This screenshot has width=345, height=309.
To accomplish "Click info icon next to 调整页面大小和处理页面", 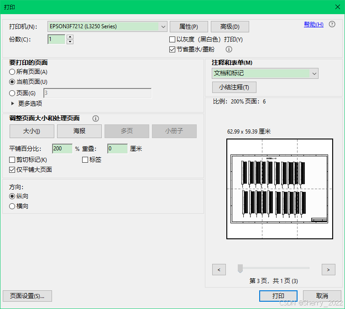I will click(95, 118).
